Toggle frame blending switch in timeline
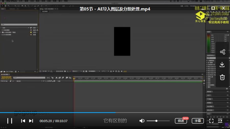 coord(60,78)
